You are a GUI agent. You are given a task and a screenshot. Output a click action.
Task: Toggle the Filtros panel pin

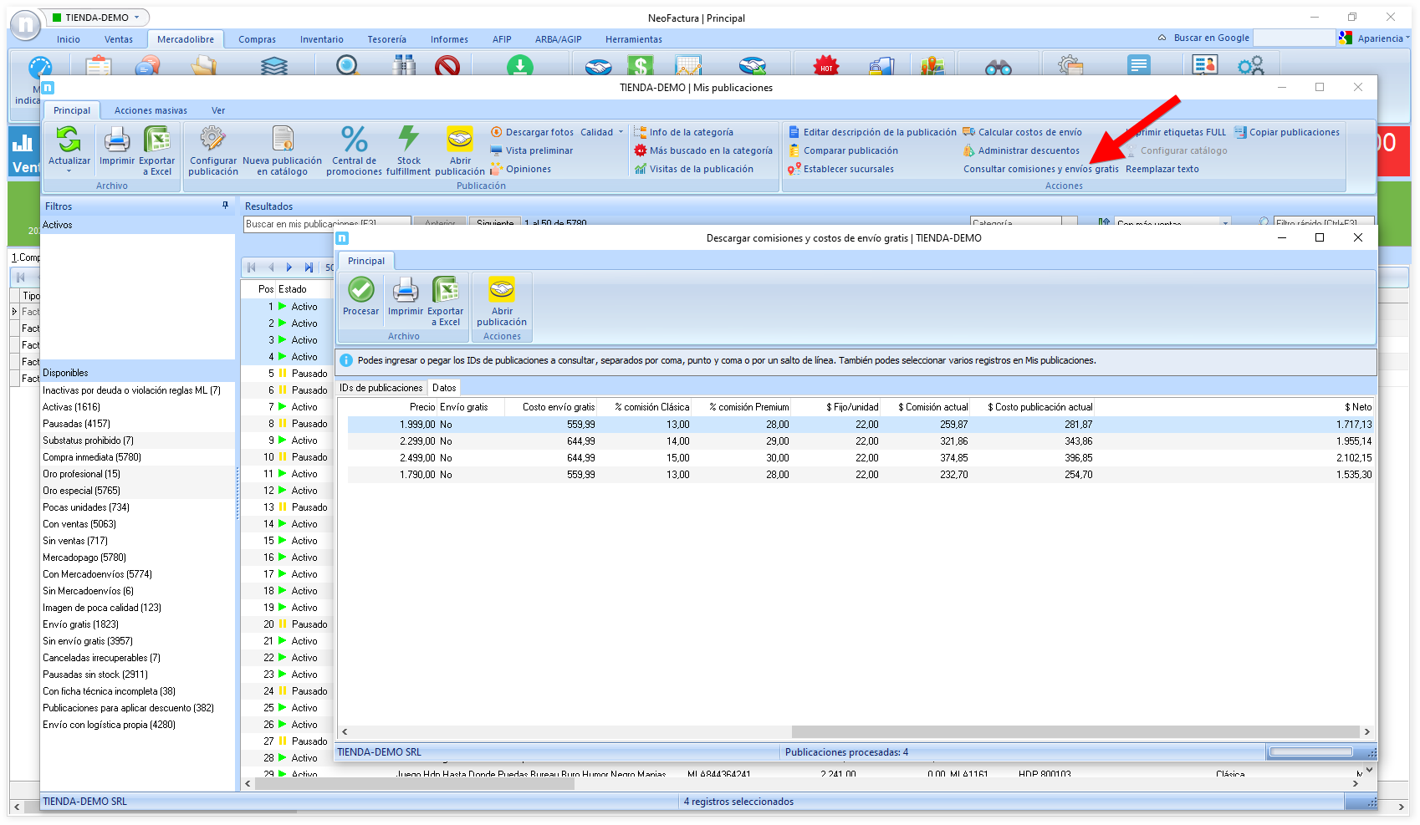225,206
